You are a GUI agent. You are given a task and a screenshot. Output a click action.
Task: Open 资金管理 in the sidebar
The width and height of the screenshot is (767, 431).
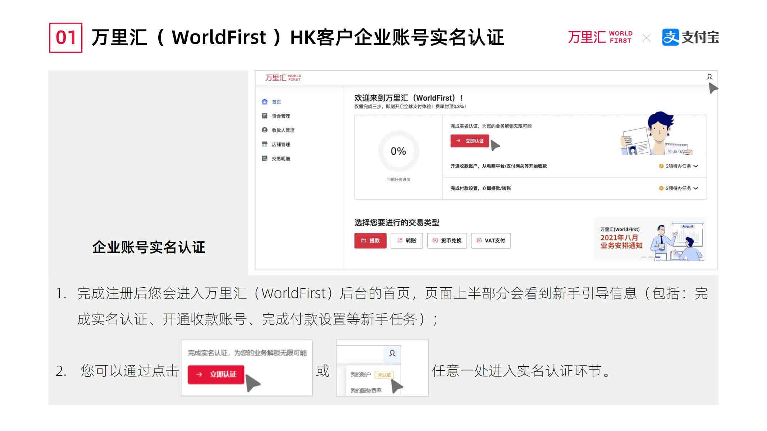pos(281,116)
